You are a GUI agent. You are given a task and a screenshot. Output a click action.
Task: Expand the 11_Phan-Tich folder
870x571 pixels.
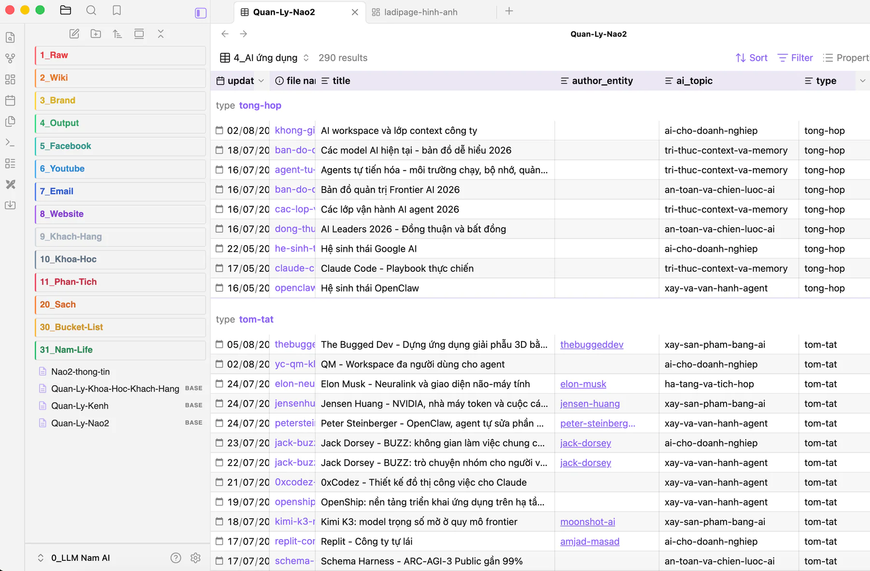[x=120, y=283]
